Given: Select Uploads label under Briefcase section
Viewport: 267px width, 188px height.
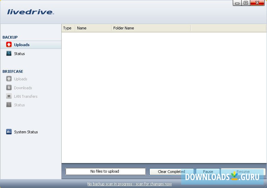Looking at the screenshot, I should (x=21, y=79).
